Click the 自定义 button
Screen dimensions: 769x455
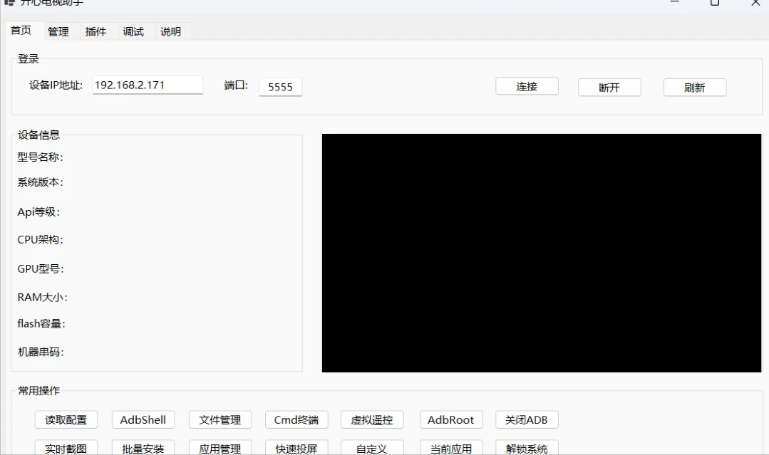[372, 448]
